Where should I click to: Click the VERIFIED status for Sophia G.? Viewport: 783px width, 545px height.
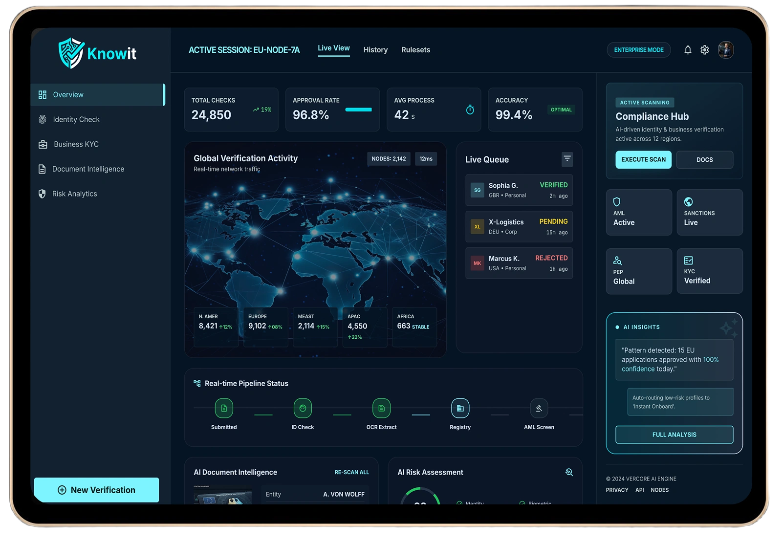click(554, 185)
